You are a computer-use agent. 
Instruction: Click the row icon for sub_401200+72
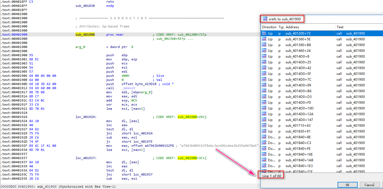pos(264,33)
